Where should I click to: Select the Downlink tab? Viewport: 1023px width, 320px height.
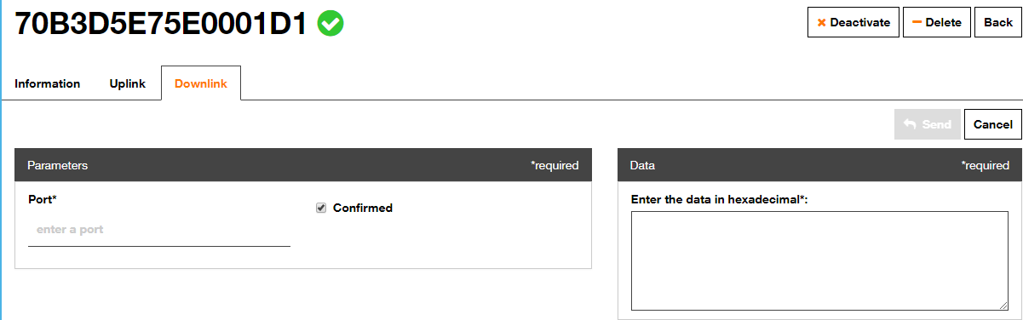click(x=201, y=83)
